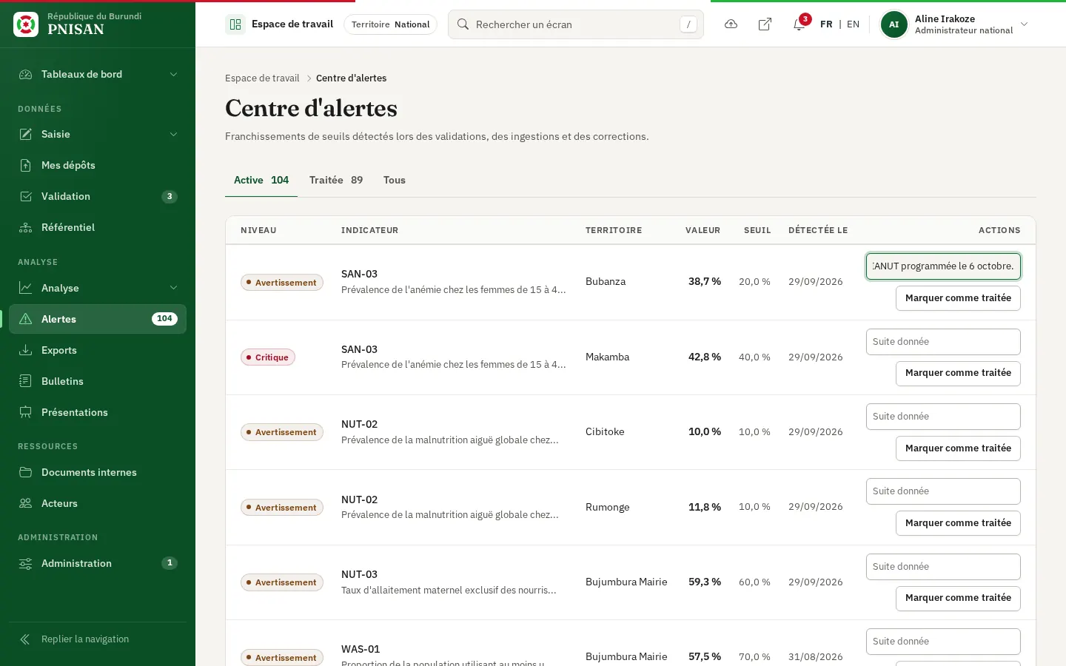Select the Active 104 tab
1066x666 pixels.
(x=261, y=180)
